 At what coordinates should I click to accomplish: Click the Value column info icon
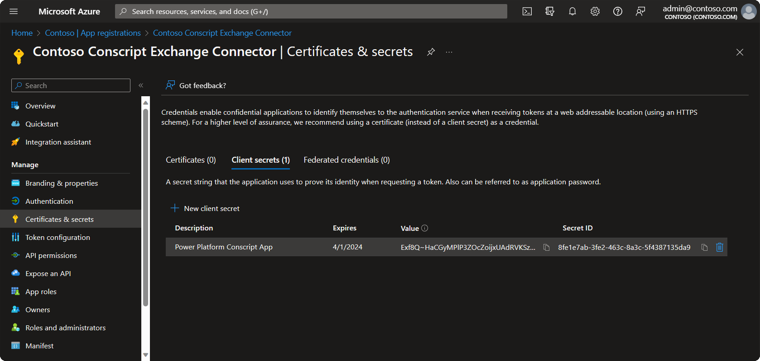(424, 228)
